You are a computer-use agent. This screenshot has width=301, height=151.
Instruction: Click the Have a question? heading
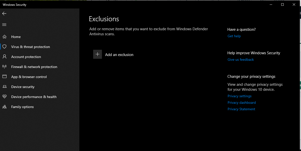tap(241, 29)
